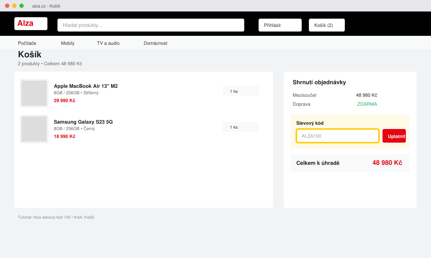Open the Košík (2) cart button

327,25
